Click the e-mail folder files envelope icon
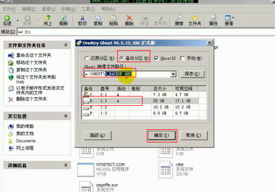Viewport: 275px width, 192px height. pos(11,89)
